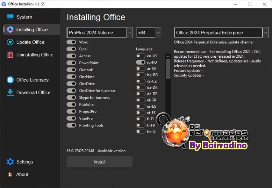272x188 pixels.
Task: Enable the fr-FR language switch
Action: pos(141,125)
